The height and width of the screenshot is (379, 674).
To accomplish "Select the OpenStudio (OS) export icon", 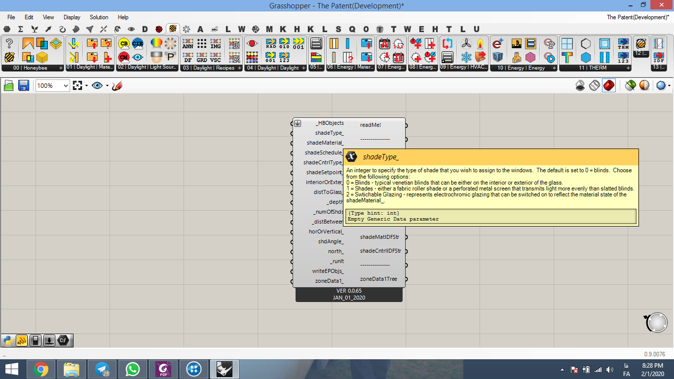I will (498, 57).
